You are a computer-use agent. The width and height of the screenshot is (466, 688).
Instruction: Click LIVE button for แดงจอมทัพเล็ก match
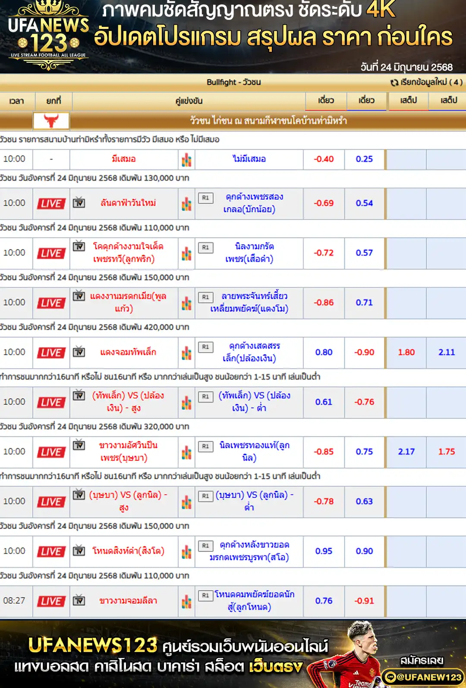pos(51,353)
